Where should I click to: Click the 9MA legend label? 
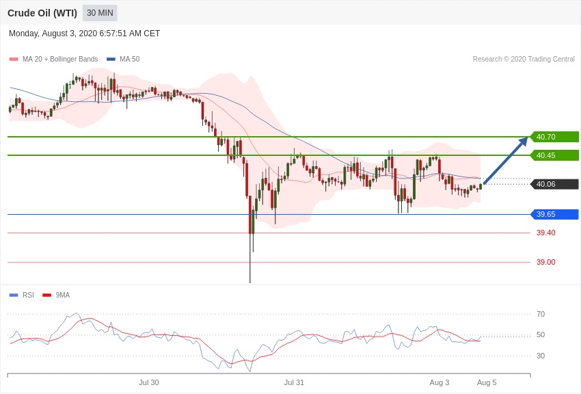pos(63,295)
